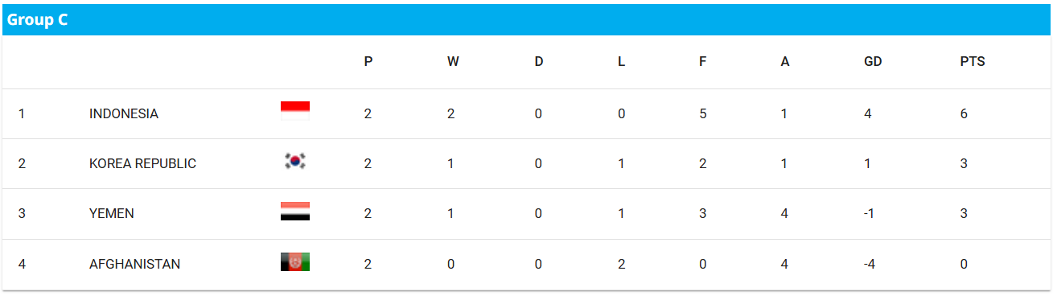
Task: Click rank number 1 in table
Action: [22, 114]
